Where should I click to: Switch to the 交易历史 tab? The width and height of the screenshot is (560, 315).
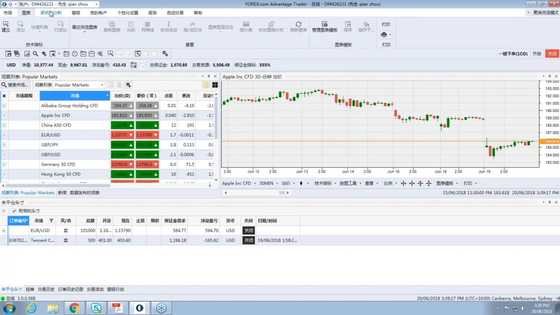46,289
